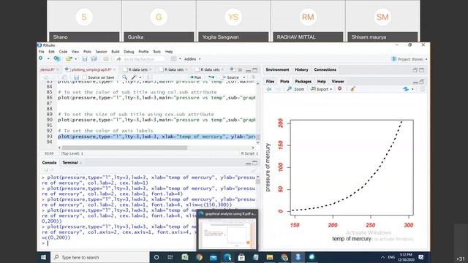
Task: Open the Addins dropdown
Action: 192,59
